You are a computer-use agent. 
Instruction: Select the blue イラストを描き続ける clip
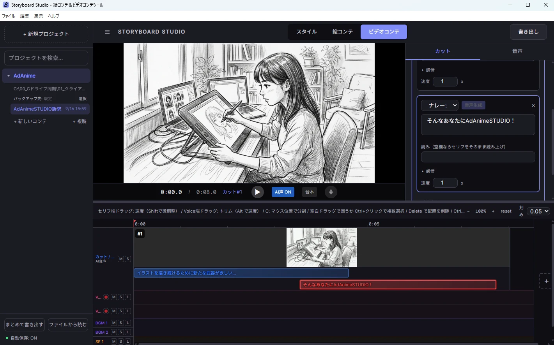[241, 273]
